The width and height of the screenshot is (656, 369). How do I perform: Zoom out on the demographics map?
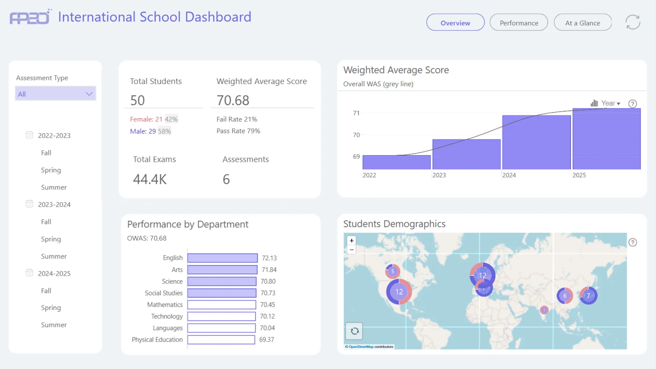(352, 250)
